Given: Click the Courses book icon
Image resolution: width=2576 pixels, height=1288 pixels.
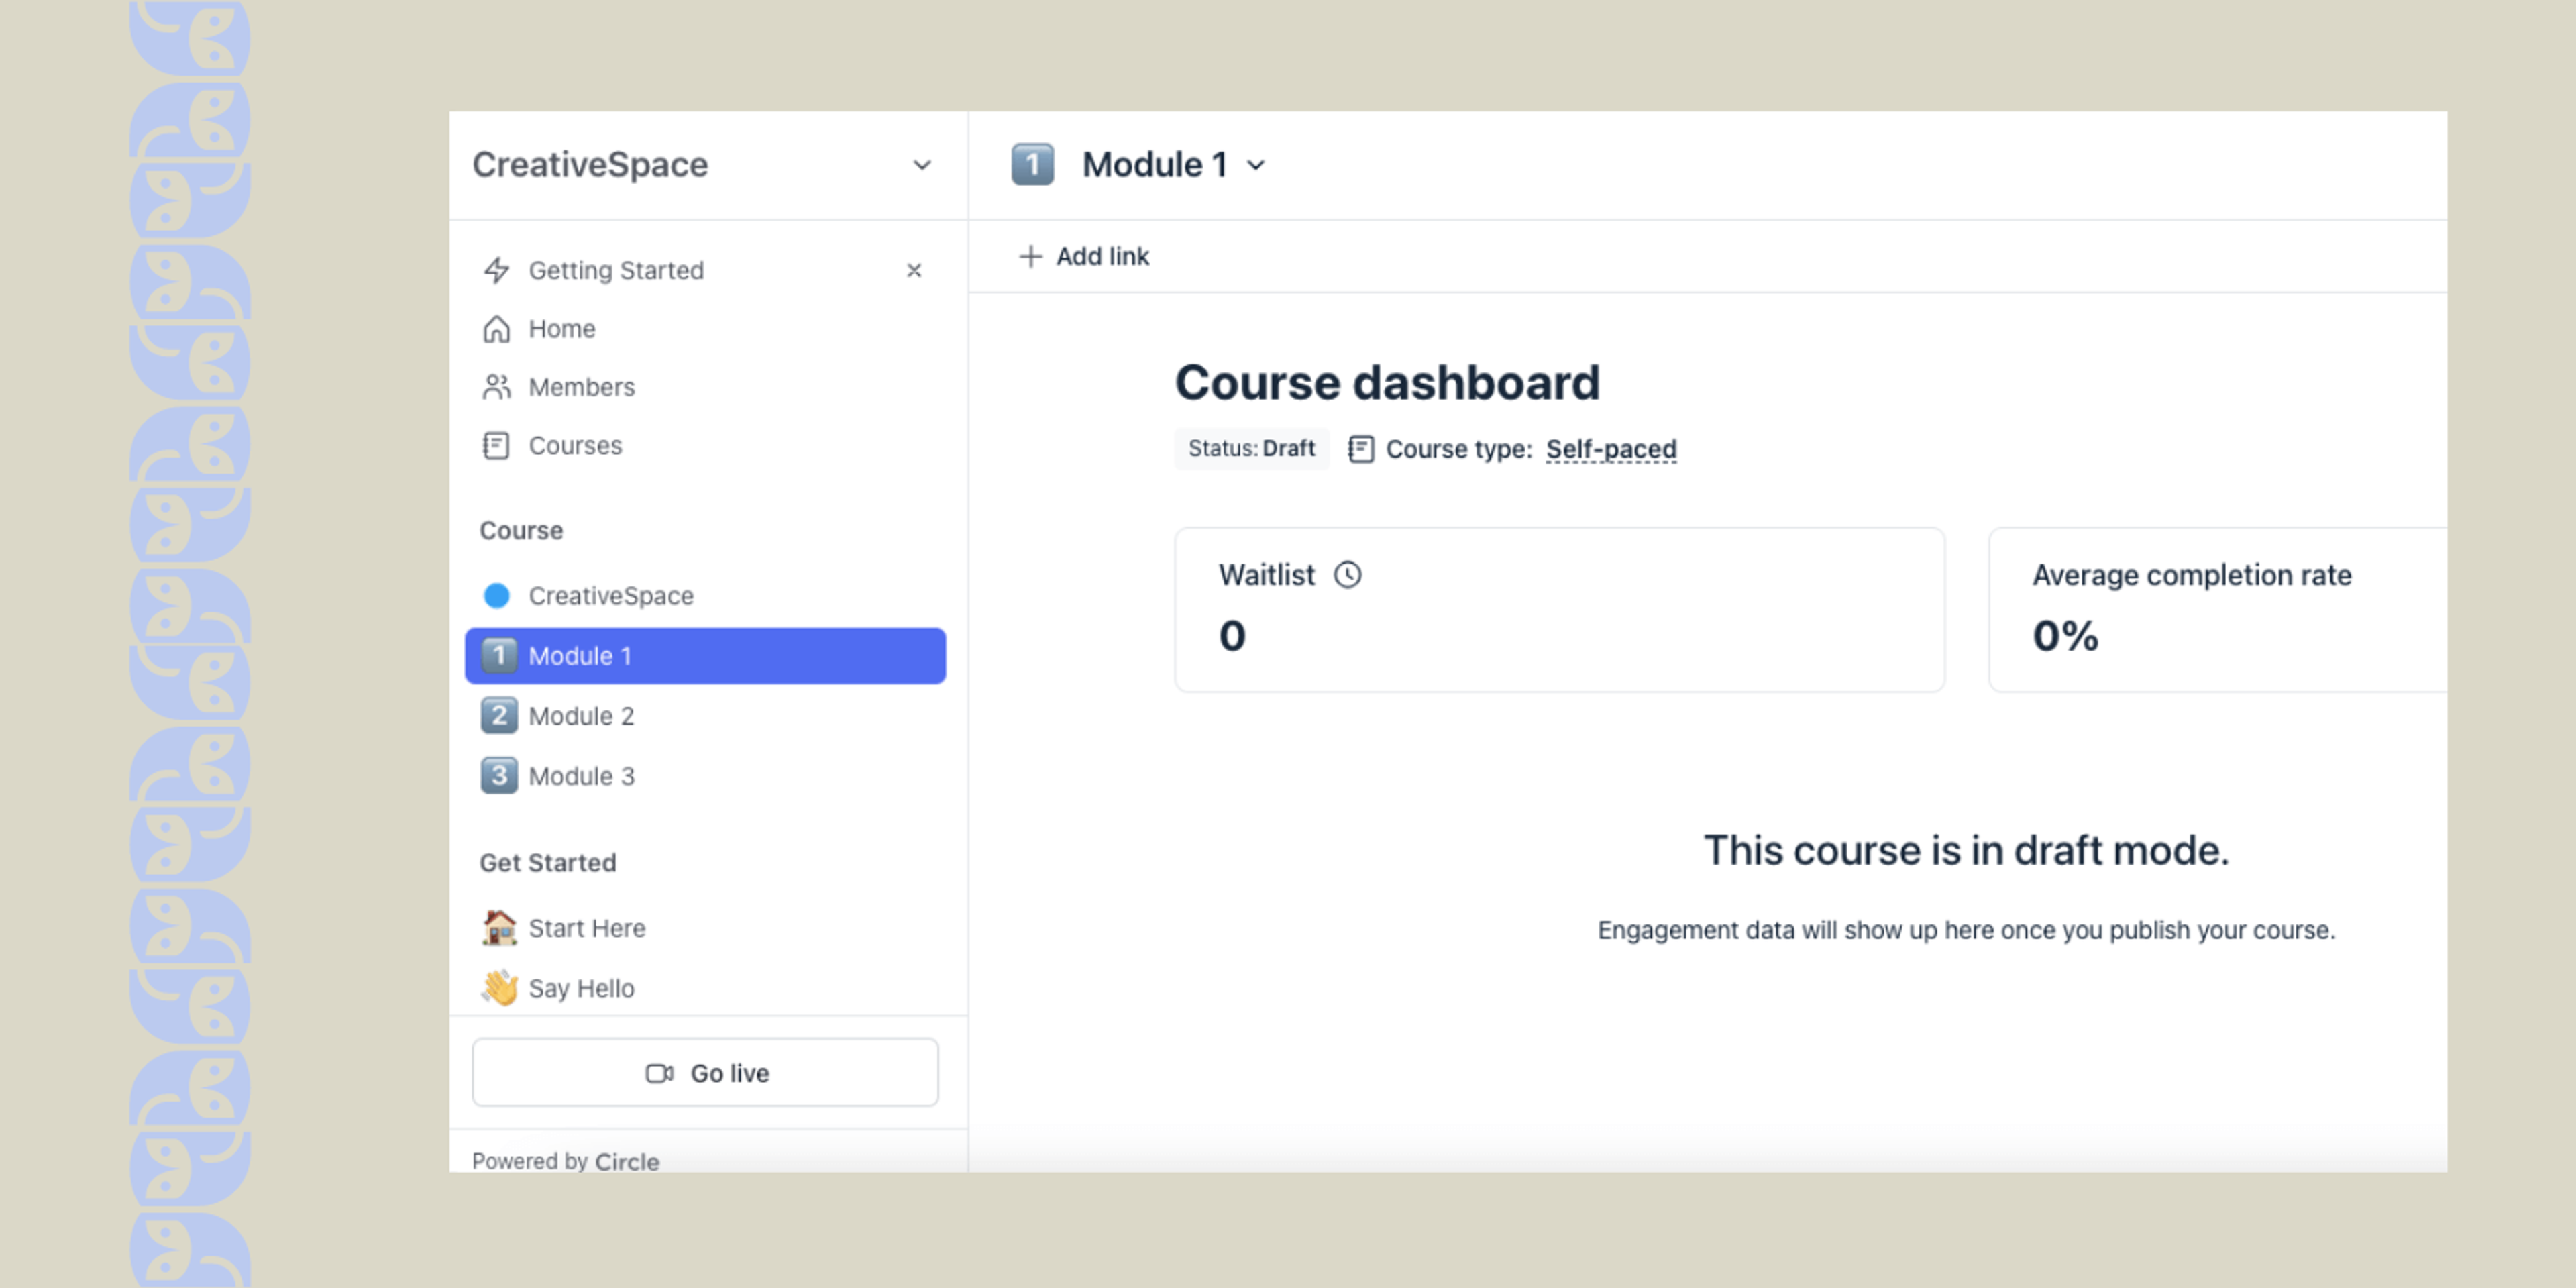Looking at the screenshot, I should point(497,445).
